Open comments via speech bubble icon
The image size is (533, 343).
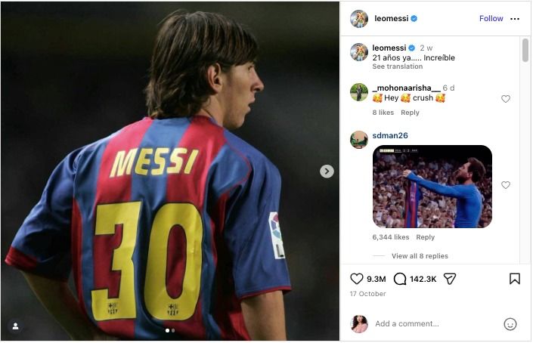400,279
